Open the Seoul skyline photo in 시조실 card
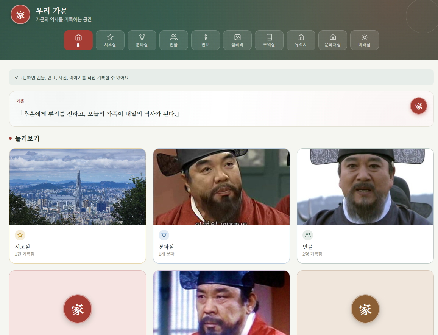 point(78,187)
